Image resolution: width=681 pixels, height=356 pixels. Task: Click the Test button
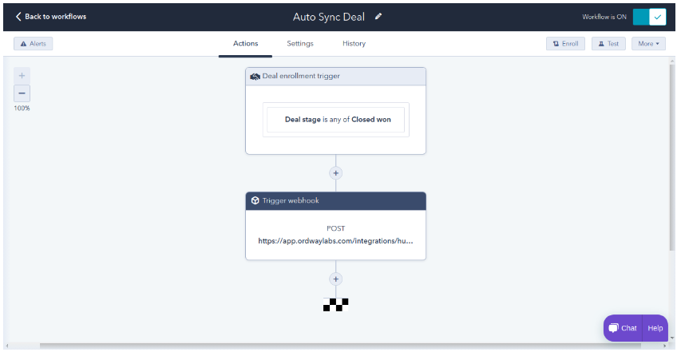[608, 44]
